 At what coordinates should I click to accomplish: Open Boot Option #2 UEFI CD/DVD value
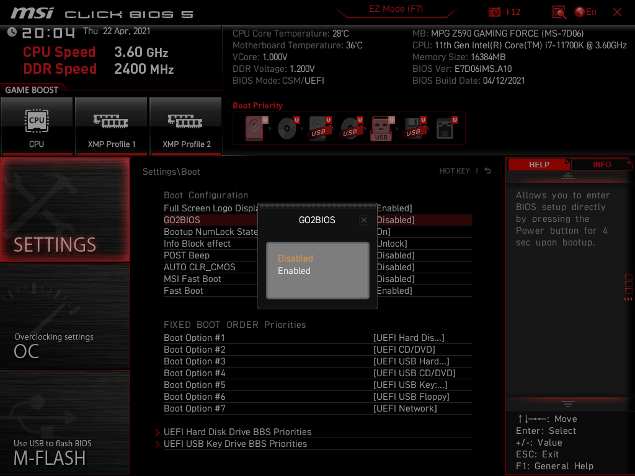(x=404, y=350)
